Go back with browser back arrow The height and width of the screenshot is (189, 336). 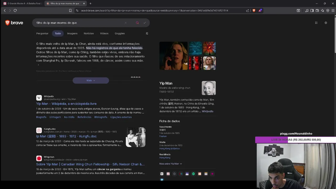(5, 10)
